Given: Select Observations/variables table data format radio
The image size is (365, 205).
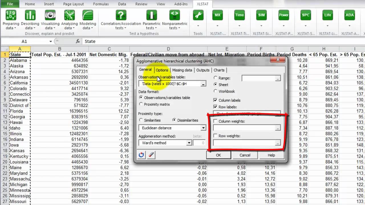Looking at the screenshot, I should pyautogui.click(x=141, y=97).
